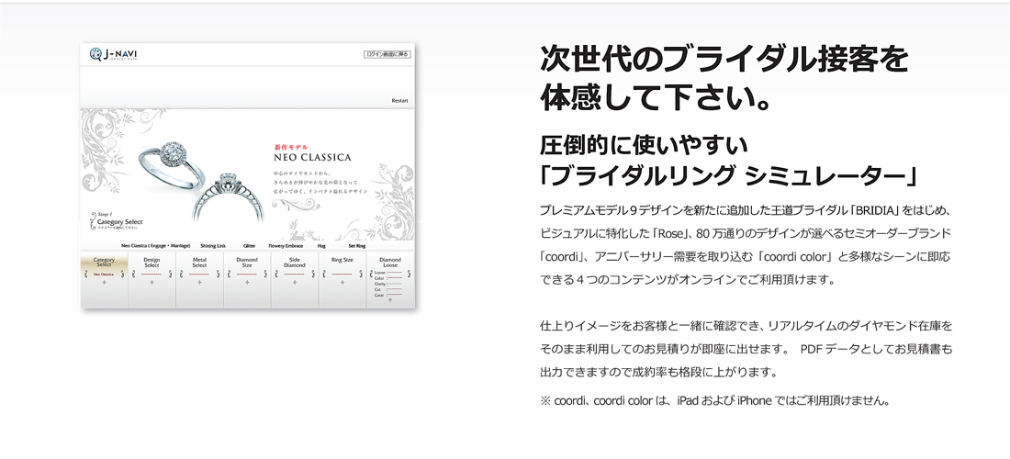Click the Restart link in simulator
The width and height of the screenshot is (1010, 459).
tap(399, 100)
